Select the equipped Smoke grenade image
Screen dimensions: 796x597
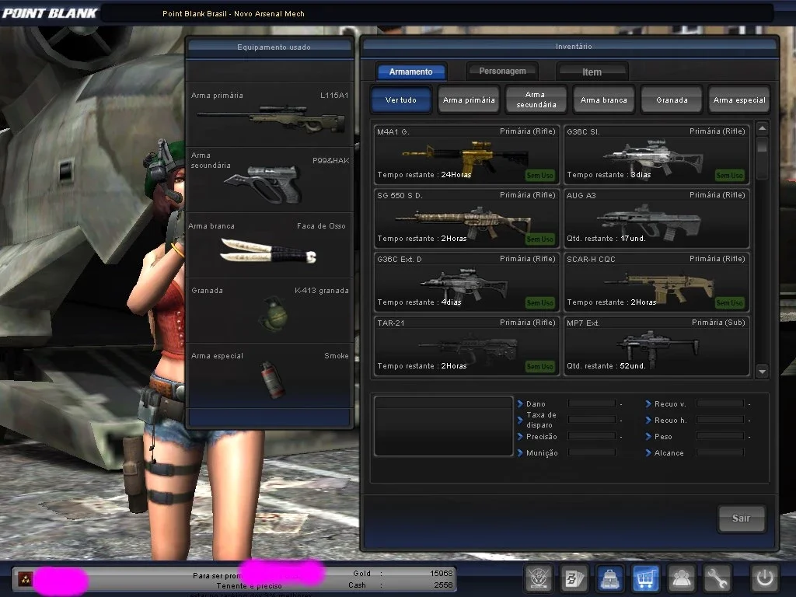272,379
